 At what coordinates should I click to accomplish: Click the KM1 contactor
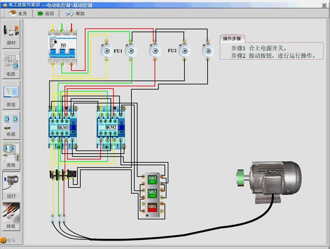(63, 128)
